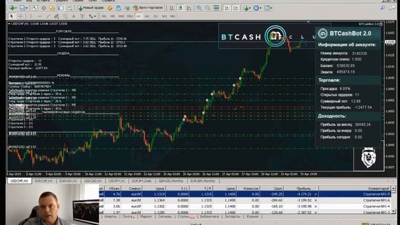The width and height of the screenshot is (400, 225).
Task: Zoom in on the chart
Action: click(x=199, y=8)
